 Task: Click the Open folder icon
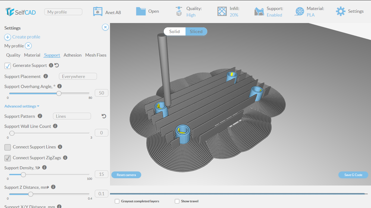coord(141,11)
